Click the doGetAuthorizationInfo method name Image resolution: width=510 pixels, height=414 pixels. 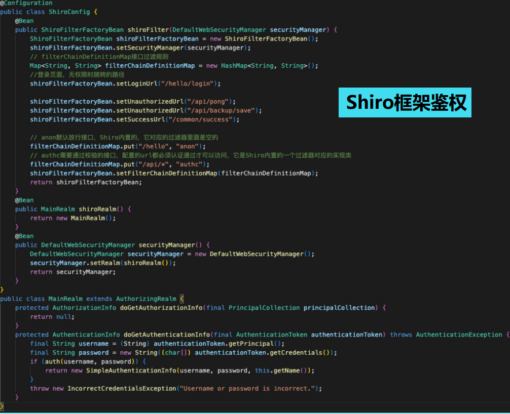point(161,308)
